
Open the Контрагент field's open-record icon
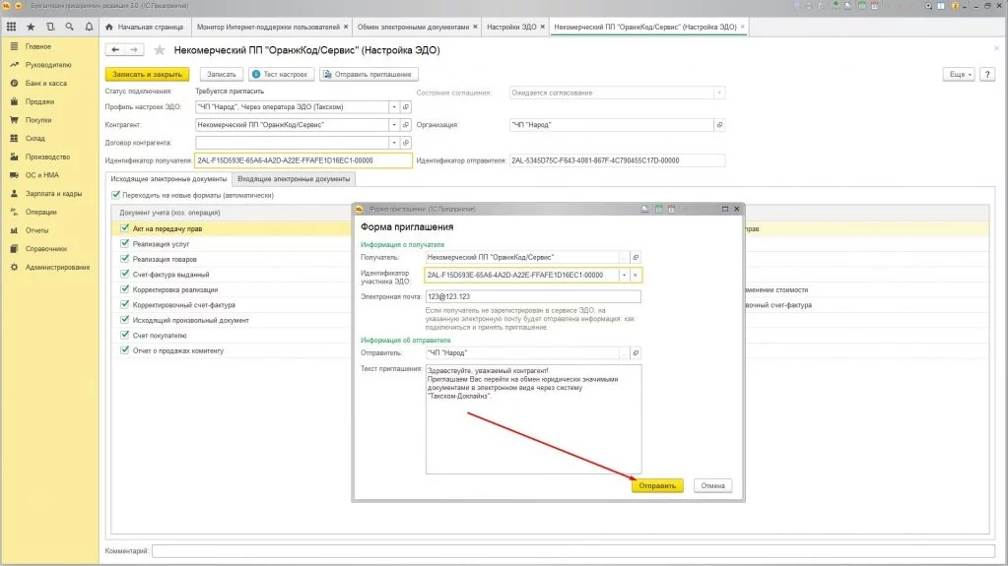[405, 125]
